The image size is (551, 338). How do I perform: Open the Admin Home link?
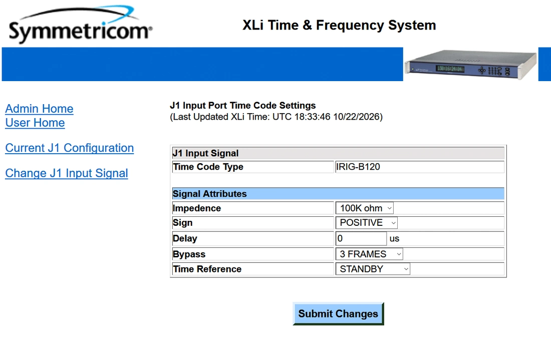[x=39, y=109]
